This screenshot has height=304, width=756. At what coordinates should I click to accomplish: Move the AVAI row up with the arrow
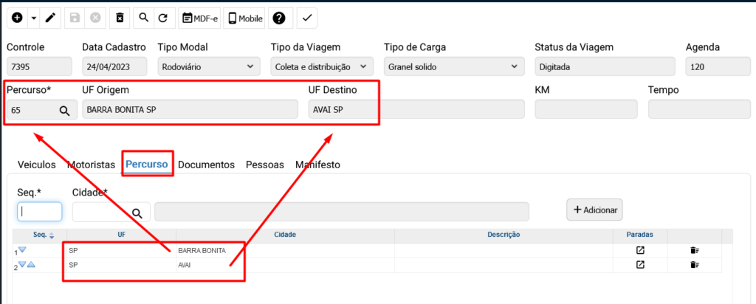click(32, 265)
